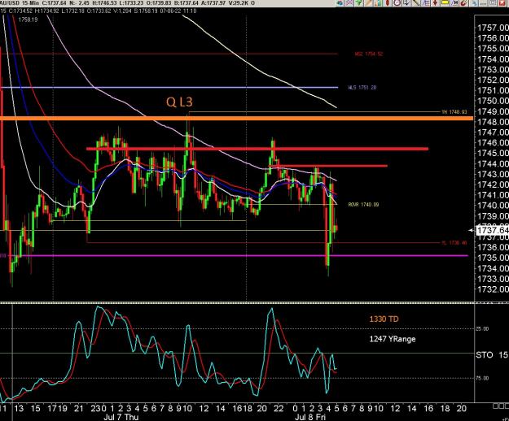Viewport: 509px width, 421px height.
Task: Click the 1732.00 price axis label
Action: click(x=493, y=289)
